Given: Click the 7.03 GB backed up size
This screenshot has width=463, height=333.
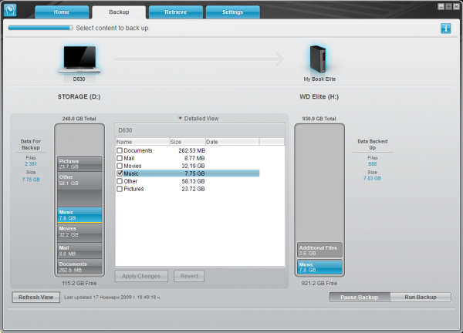Looking at the screenshot, I should [x=372, y=178].
